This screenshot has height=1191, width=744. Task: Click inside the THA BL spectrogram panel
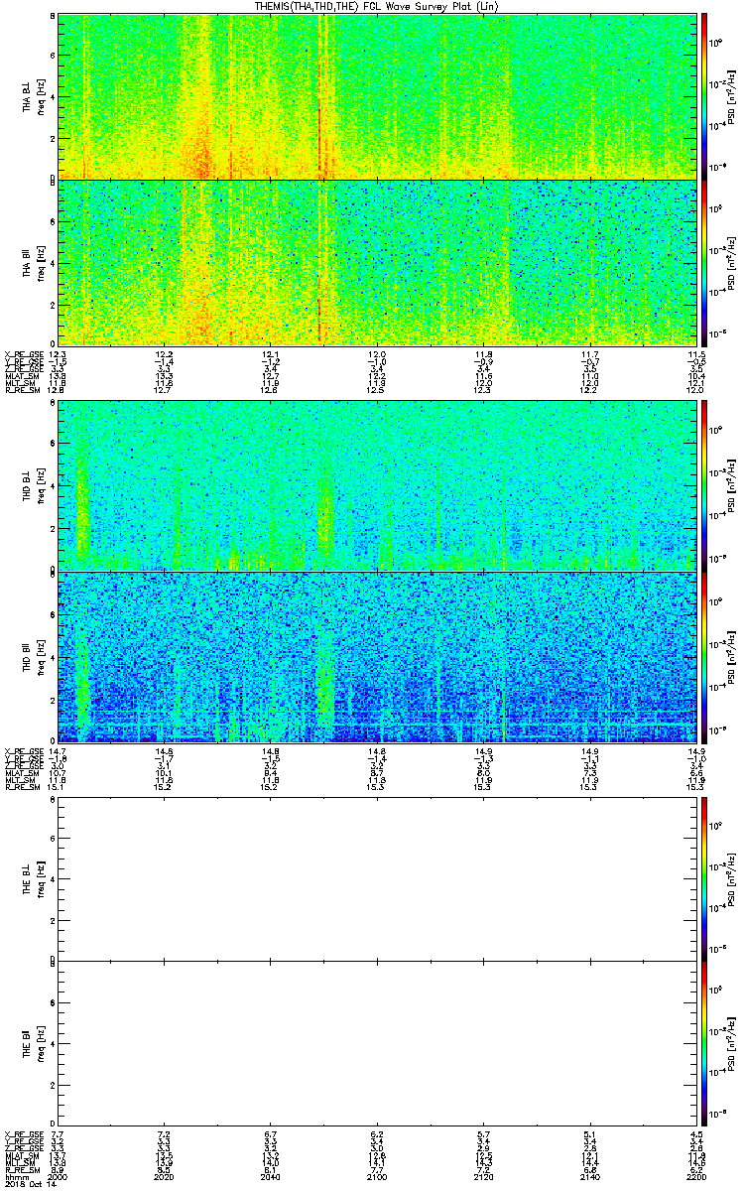375,96
